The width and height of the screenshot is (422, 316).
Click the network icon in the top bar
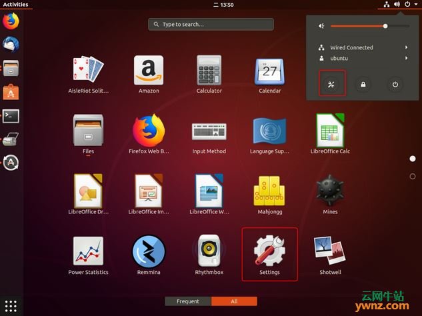tap(387, 4)
